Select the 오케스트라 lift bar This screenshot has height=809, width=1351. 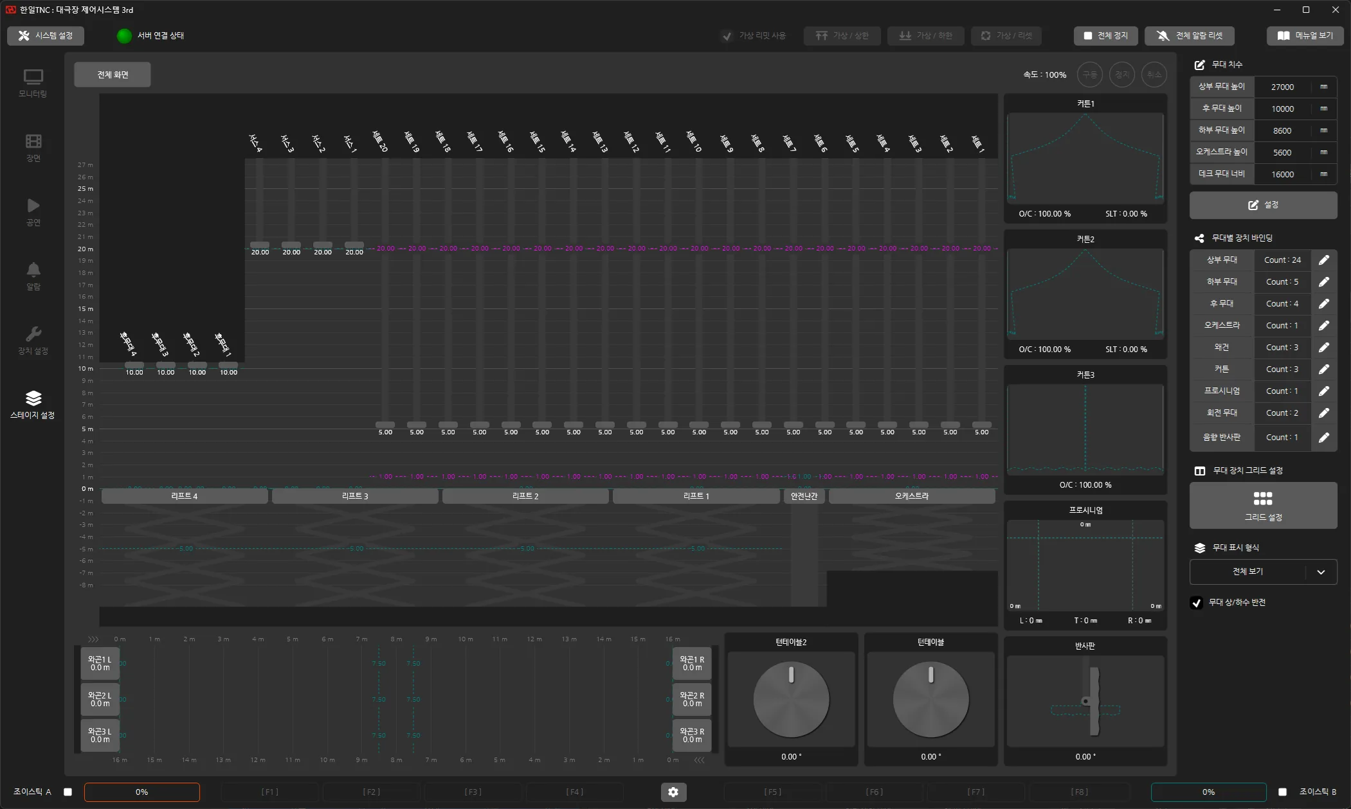pos(912,496)
